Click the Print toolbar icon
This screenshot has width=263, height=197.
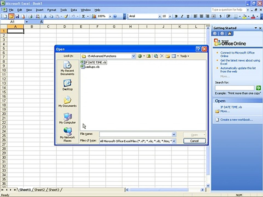(30, 16)
